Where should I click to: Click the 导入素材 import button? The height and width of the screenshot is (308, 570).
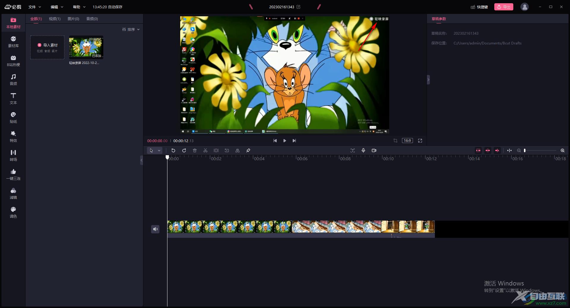tap(47, 47)
